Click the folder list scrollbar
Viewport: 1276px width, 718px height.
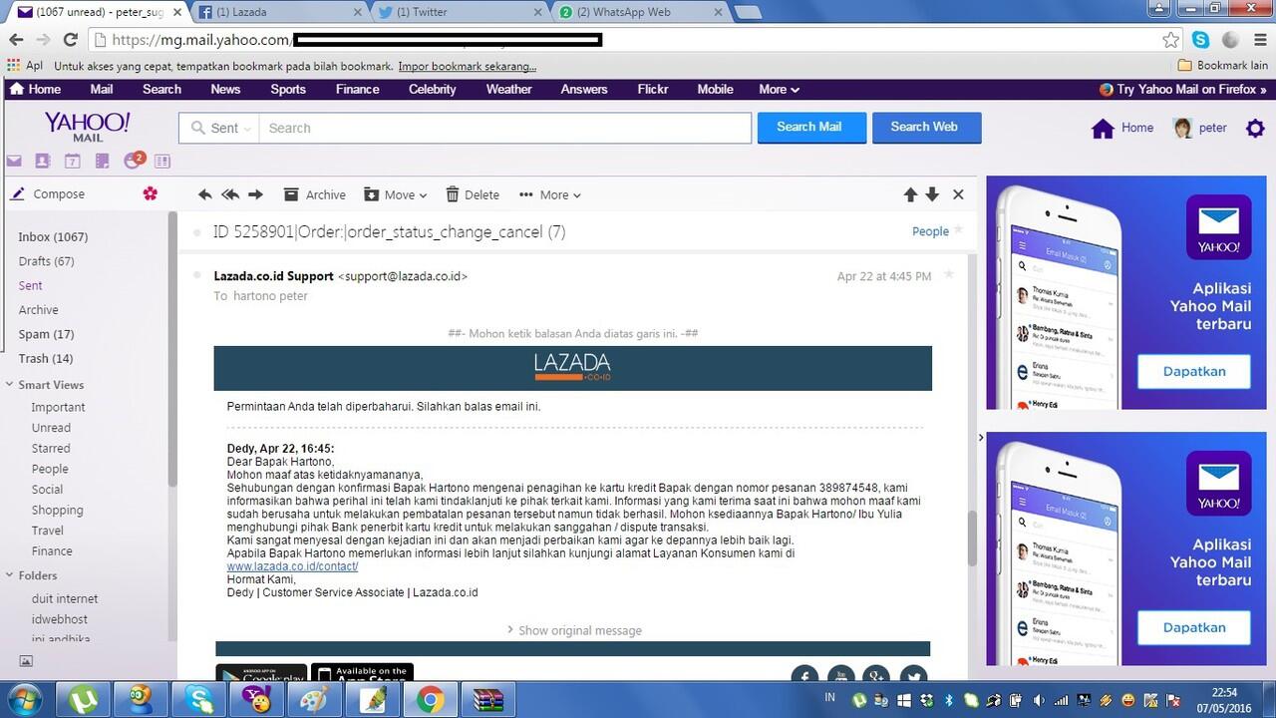171,349
